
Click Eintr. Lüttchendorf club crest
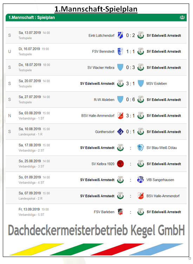click(x=120, y=35)
